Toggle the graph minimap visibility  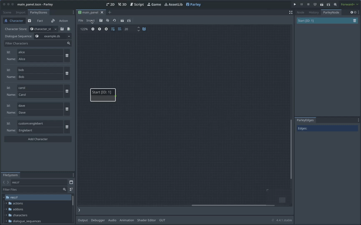[144, 29]
